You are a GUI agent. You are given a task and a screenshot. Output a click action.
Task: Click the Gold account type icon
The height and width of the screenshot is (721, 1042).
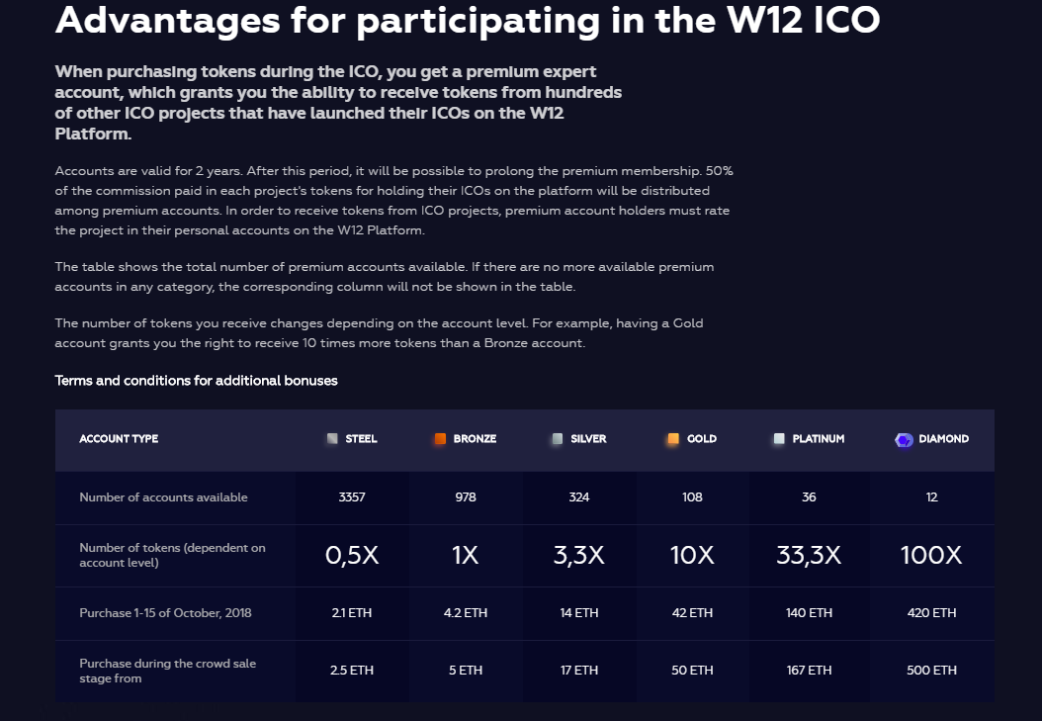point(673,439)
